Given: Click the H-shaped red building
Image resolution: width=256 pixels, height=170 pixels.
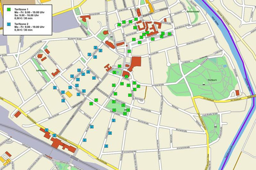Looking at the screenshot, I should (x=108, y=67).
